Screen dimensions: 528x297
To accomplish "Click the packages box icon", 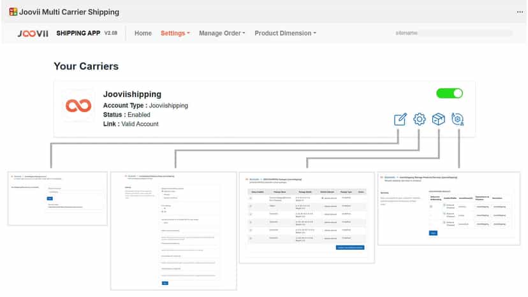I will tap(439, 119).
